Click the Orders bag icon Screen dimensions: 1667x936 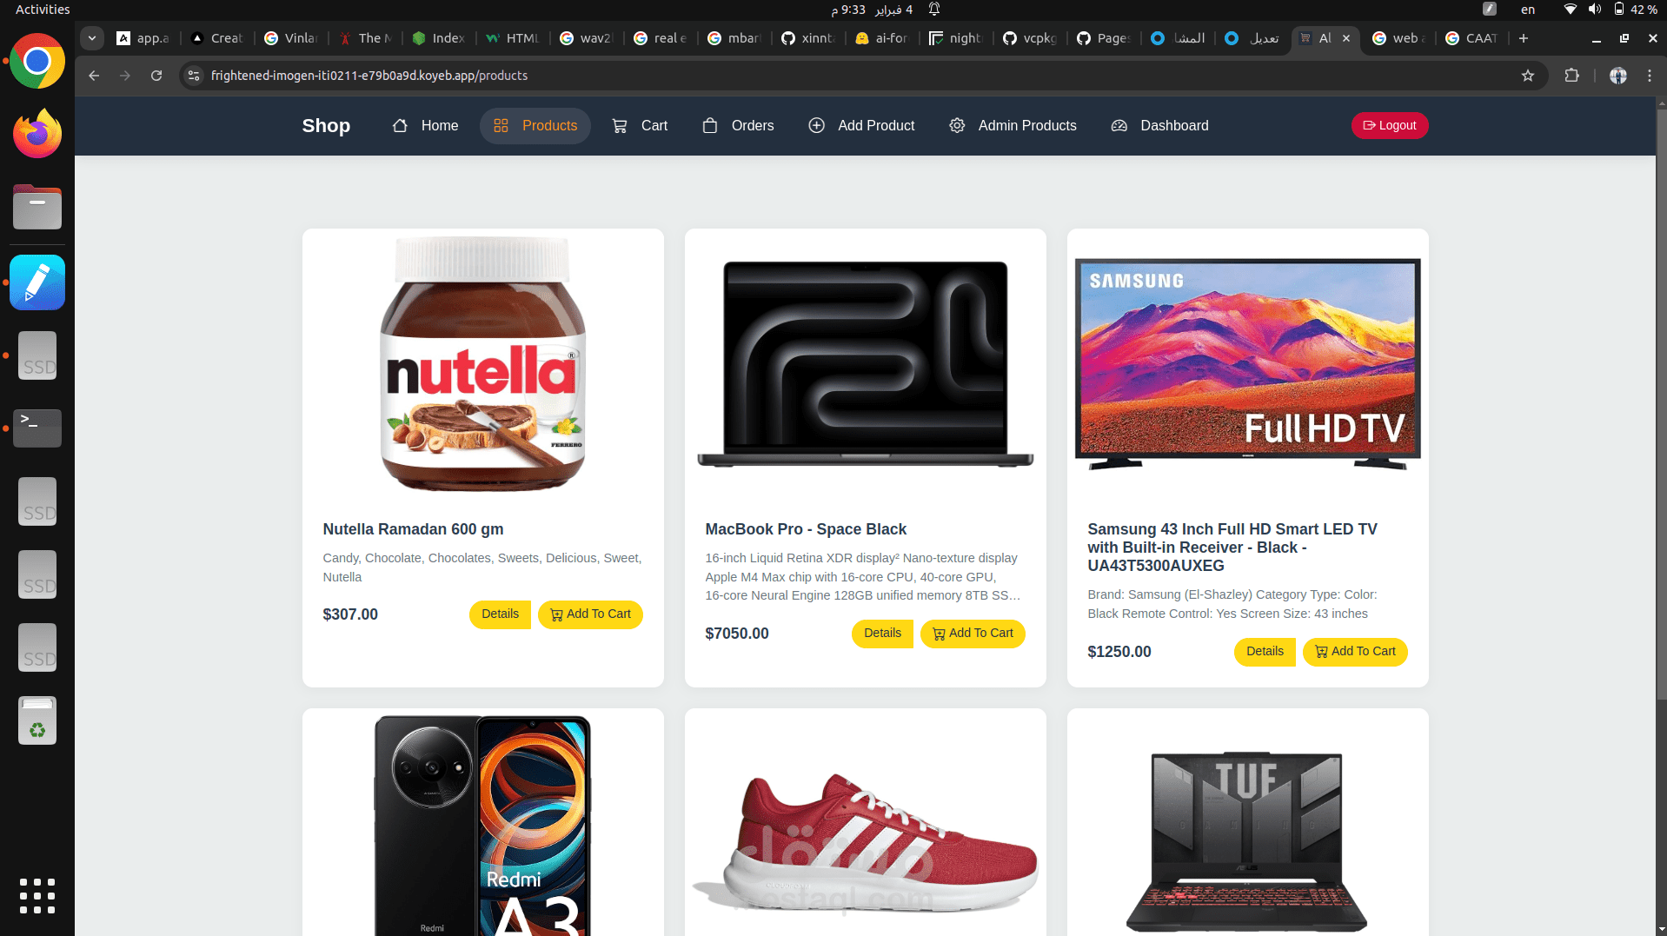click(x=710, y=125)
